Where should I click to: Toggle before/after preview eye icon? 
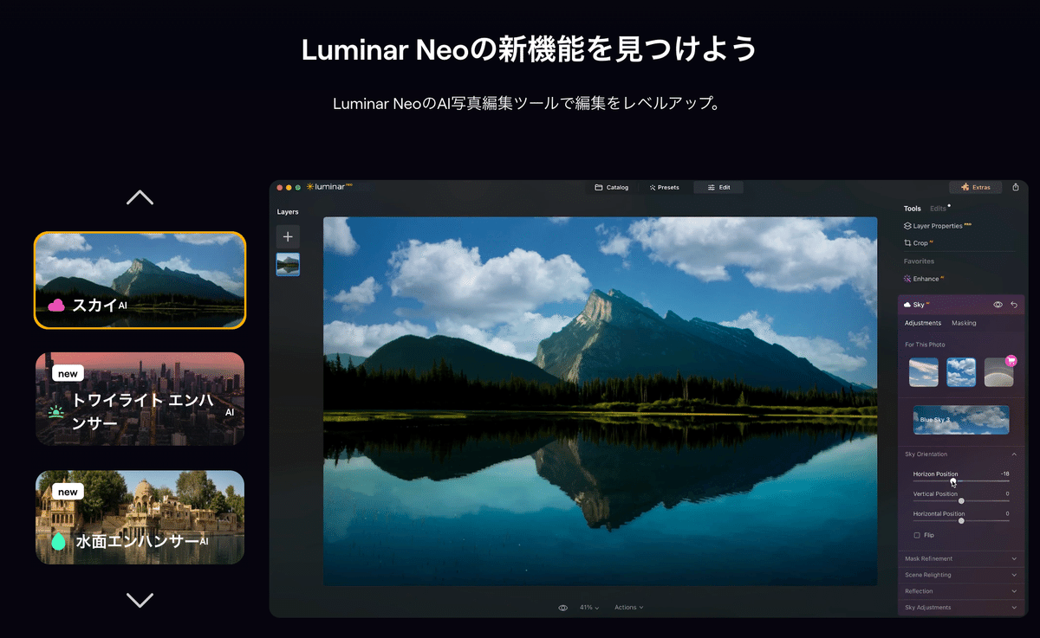pos(563,608)
